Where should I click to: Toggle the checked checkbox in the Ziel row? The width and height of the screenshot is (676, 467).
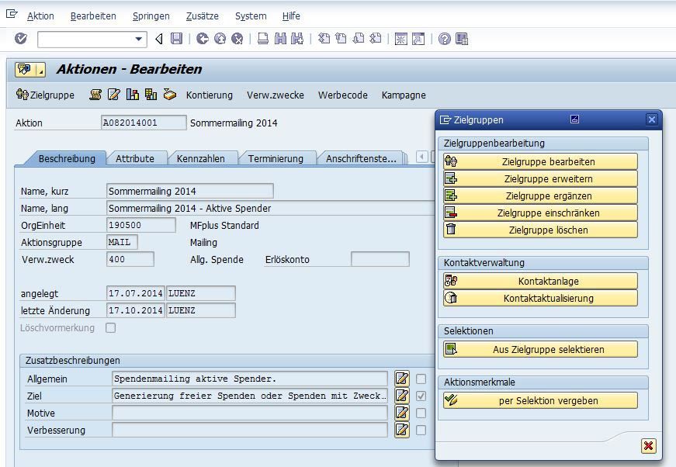click(x=421, y=396)
